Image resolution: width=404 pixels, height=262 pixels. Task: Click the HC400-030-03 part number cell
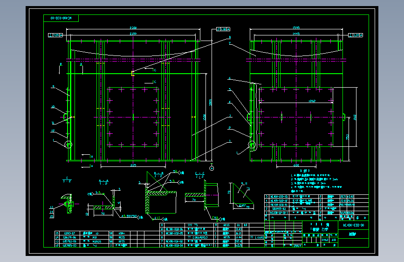pos(279,197)
